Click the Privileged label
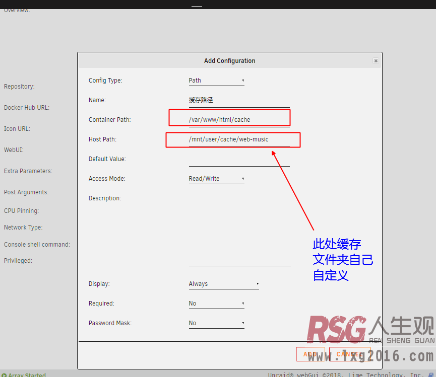 click(18, 261)
